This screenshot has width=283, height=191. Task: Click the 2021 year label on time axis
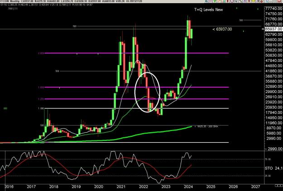121,186
